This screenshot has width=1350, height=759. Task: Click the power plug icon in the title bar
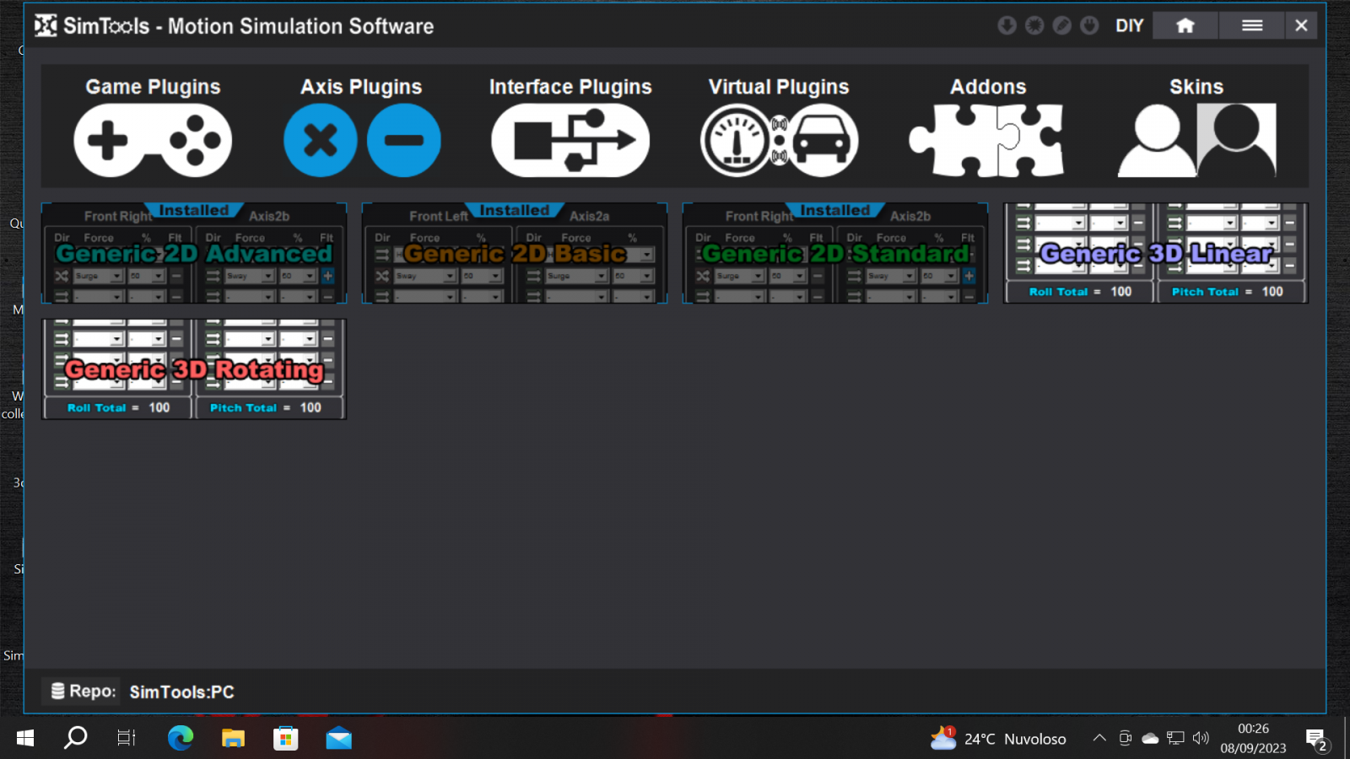1089,25
